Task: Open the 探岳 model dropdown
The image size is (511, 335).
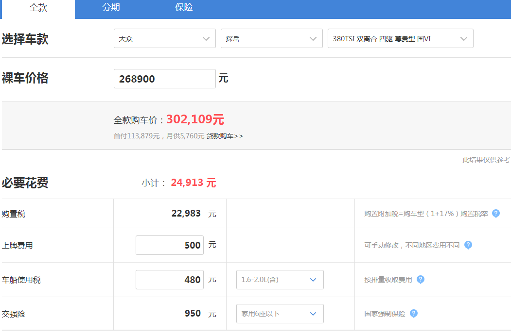Action: click(271, 38)
